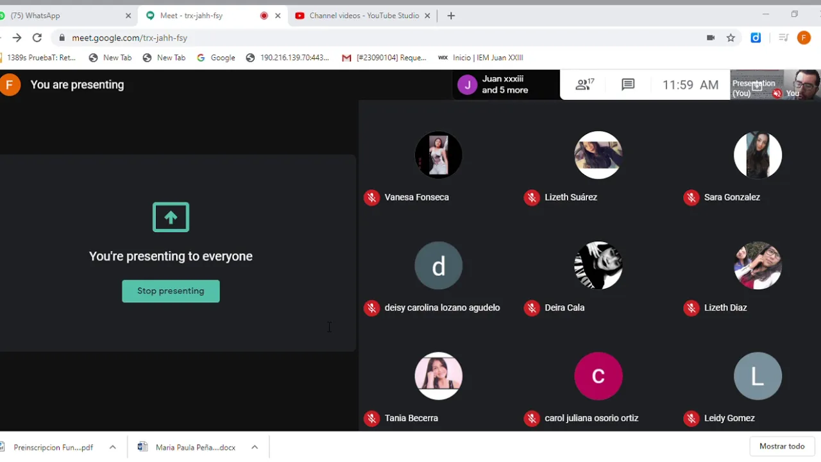Click the lock icon in the address bar
Image resolution: width=821 pixels, height=462 pixels.
[x=62, y=38]
